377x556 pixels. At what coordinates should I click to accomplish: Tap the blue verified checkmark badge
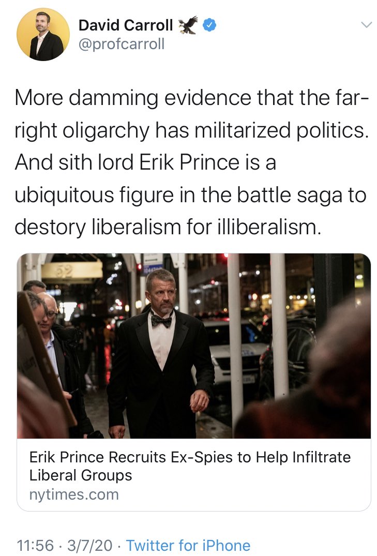[209, 25]
